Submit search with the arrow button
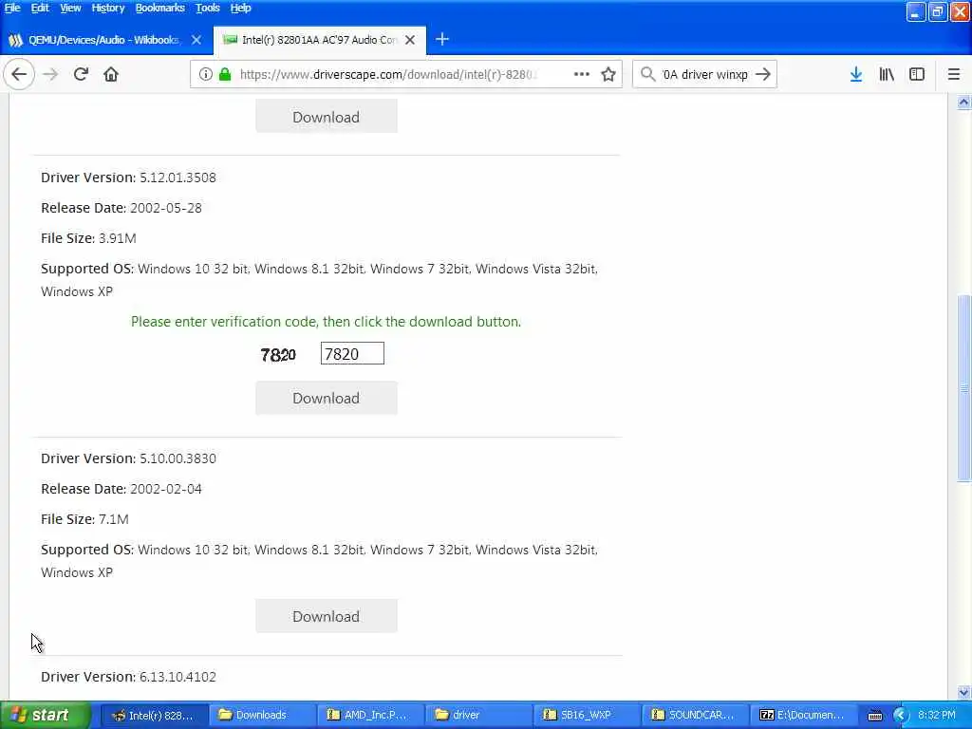 pos(763,74)
